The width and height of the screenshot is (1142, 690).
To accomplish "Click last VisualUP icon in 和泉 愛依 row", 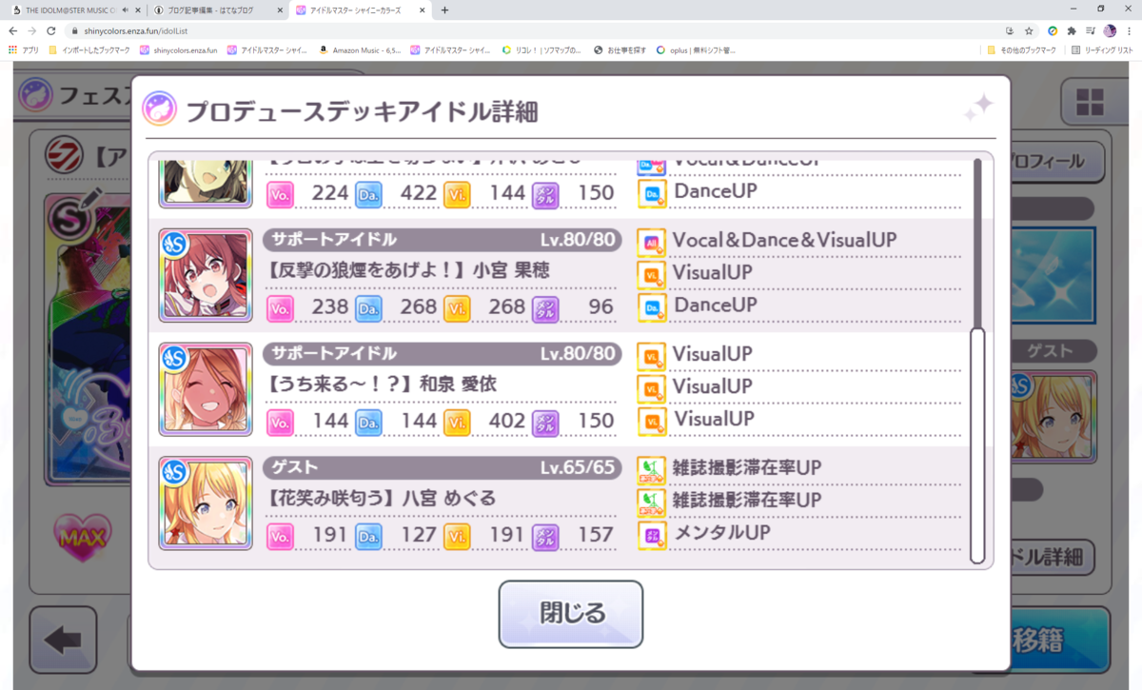I will pos(652,420).
